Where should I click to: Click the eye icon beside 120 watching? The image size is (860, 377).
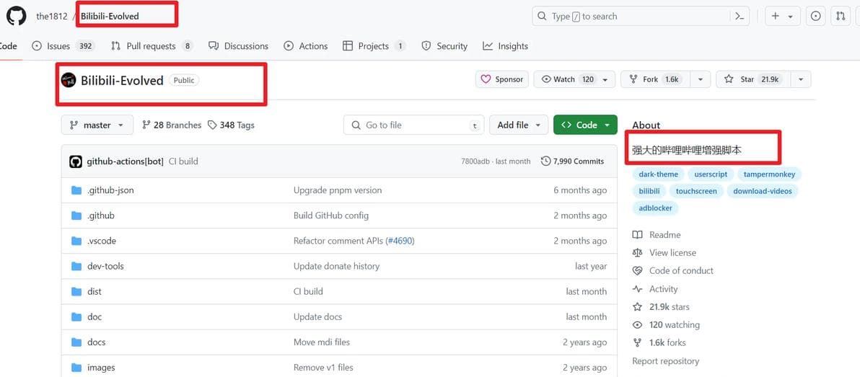[x=637, y=325]
